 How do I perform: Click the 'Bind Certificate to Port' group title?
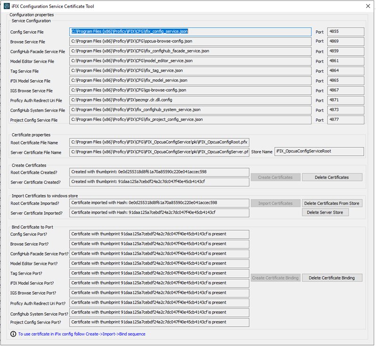tap(33, 227)
